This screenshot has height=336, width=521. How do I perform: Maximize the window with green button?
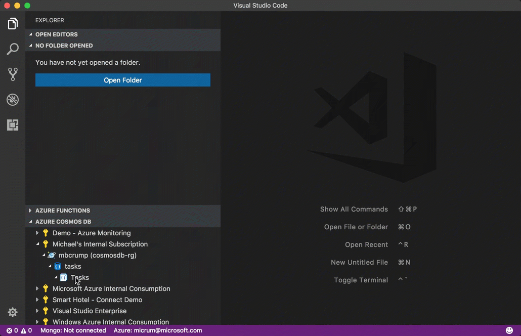coord(27,6)
